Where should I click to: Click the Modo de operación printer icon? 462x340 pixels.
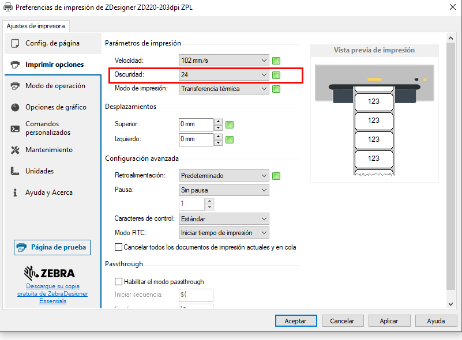click(x=16, y=86)
